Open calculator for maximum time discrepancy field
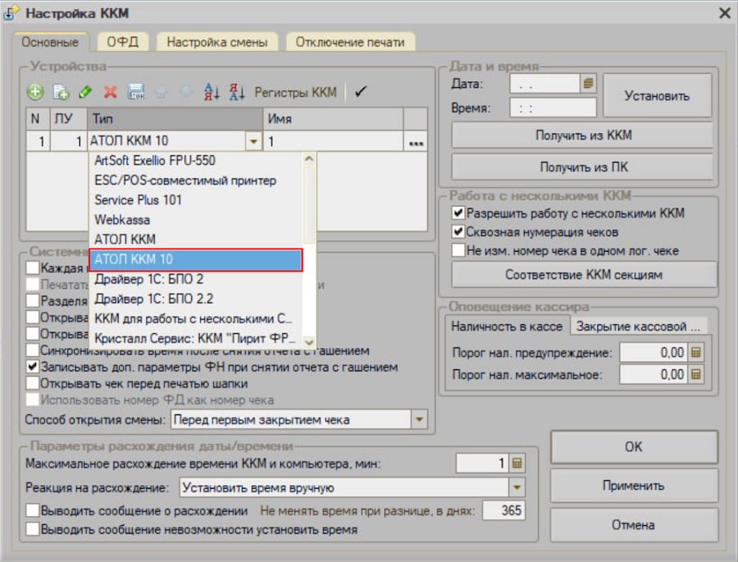738x562 pixels. 517,464
